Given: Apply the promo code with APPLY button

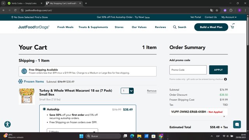Looking at the screenshot, I should point(218,70).
